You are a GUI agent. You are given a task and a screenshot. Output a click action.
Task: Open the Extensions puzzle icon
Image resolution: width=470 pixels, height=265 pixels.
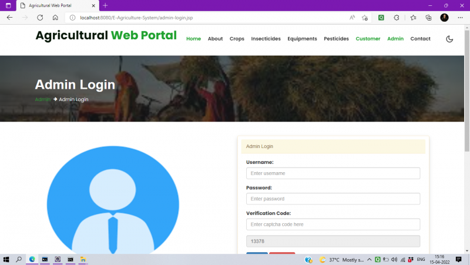pos(397,18)
